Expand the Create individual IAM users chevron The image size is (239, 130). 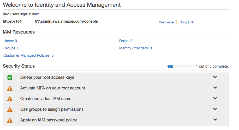pos(215,98)
